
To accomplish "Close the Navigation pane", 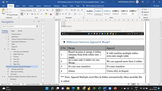I will coord(39,21).
